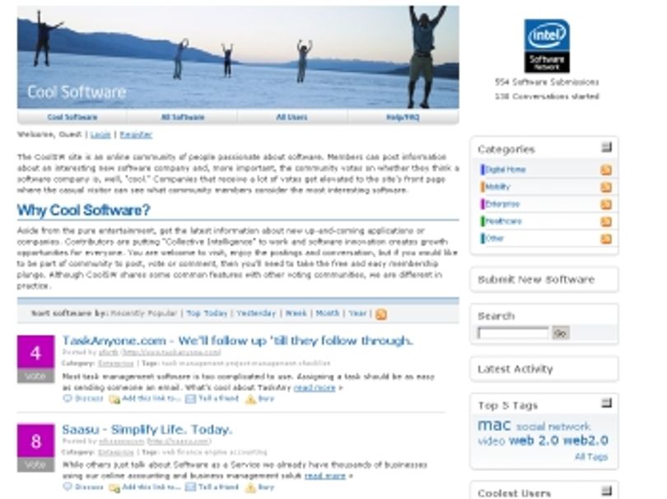This screenshot has width=667, height=499.
Task: Click the Go search button
Action: click(560, 333)
